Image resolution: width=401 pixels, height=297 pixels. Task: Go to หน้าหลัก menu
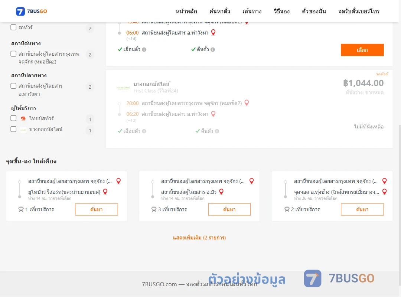(186, 11)
